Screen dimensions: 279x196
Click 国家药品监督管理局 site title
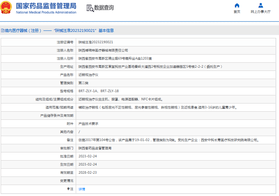tap(46, 6)
